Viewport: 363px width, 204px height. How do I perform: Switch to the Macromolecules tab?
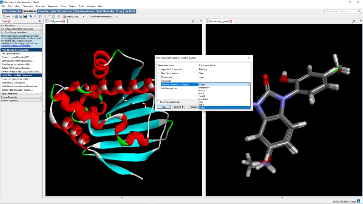pos(12,11)
